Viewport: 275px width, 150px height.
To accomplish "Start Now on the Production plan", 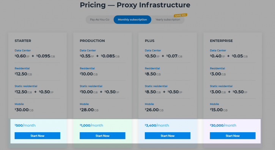I will 102,136.
